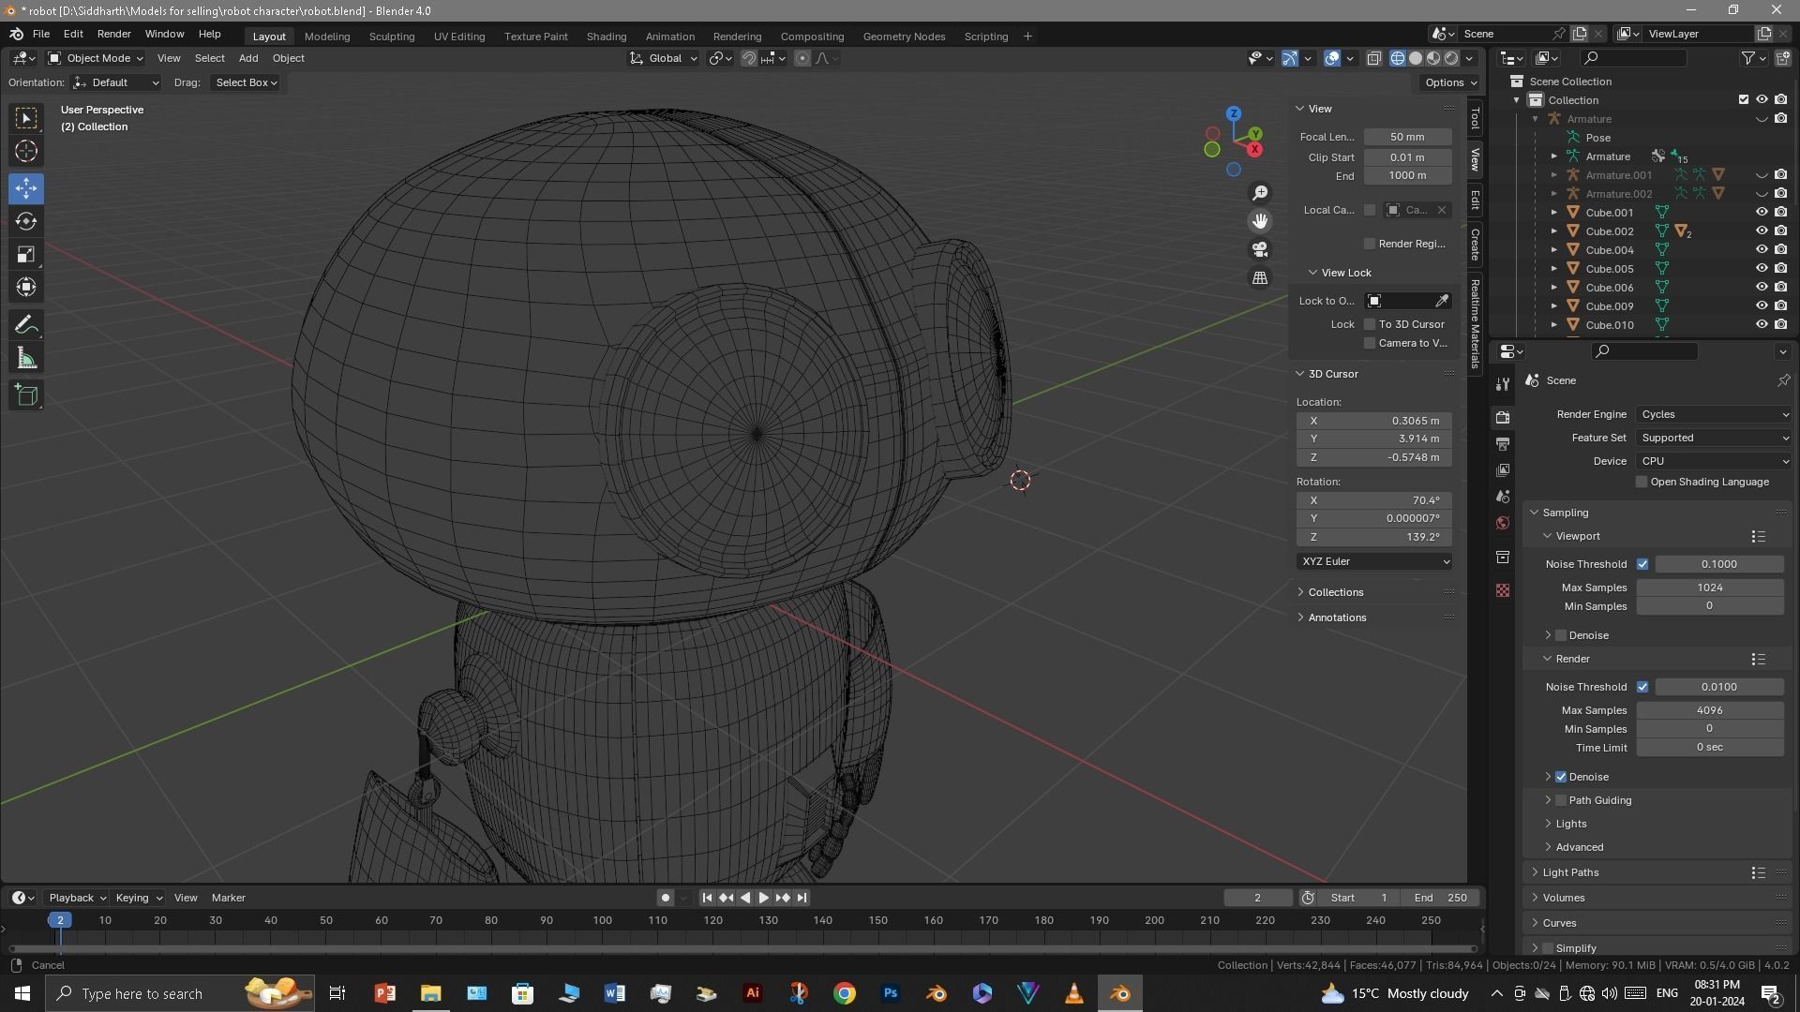This screenshot has height=1012, width=1800.
Task: Open XYZ Euler rotation mode dropdown
Action: (x=1375, y=561)
